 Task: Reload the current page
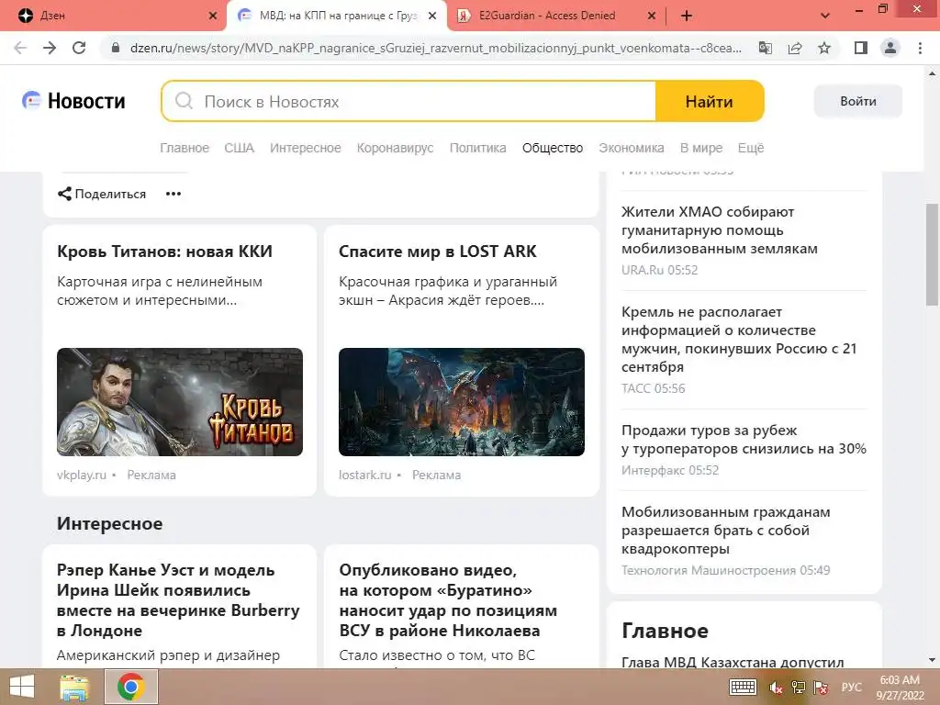pos(79,48)
